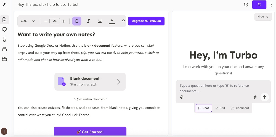Open the font family dropdown
The width and height of the screenshot is (276, 137).
[28, 21]
